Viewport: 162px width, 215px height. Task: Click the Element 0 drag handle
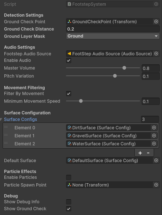pos(6,127)
